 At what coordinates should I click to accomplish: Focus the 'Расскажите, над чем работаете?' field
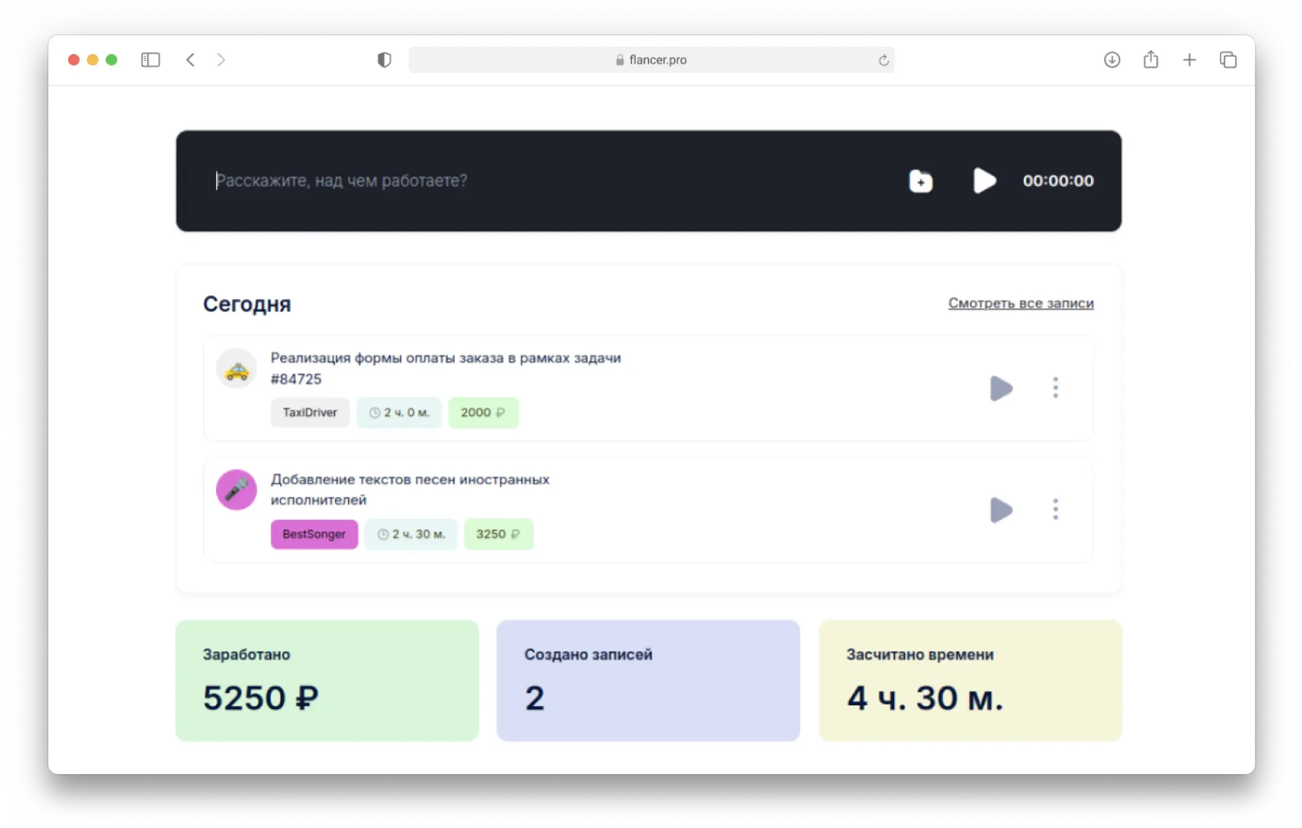tap(511, 181)
